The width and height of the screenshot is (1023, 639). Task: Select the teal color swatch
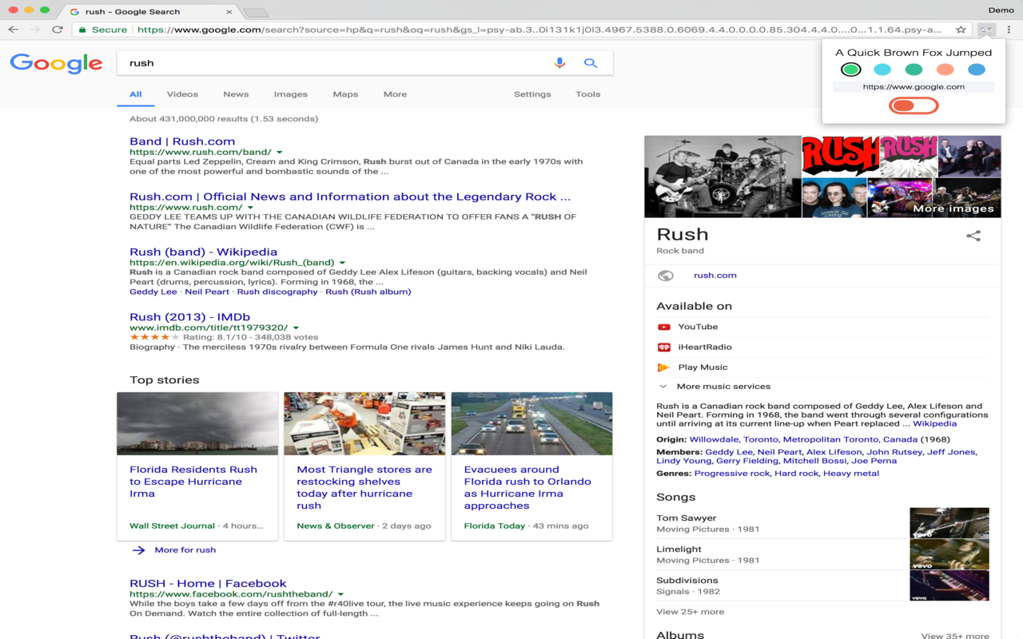(x=914, y=70)
